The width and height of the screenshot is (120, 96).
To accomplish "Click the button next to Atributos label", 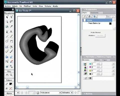I will coord(100,36).
